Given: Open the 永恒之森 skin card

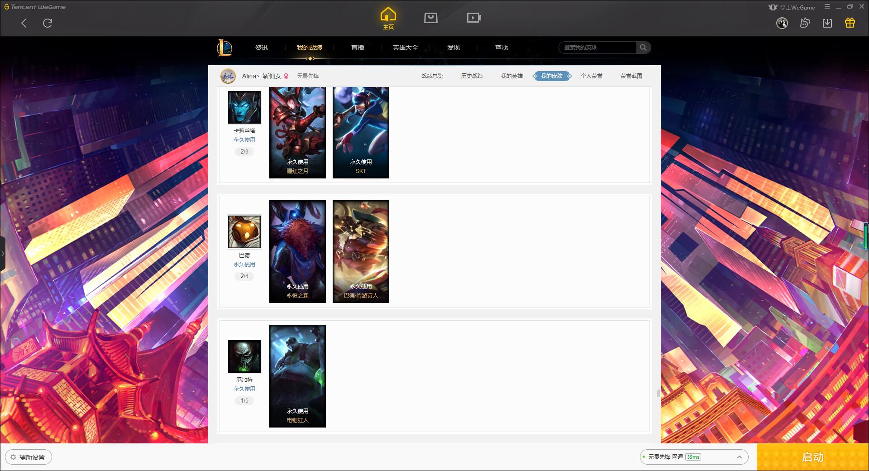Looking at the screenshot, I should tap(297, 251).
